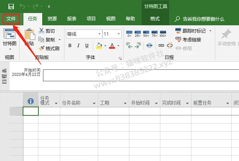Open the 前置任务 column filter arrow
Image resolution: width=239 pixels, height=161 pixels.
(x=227, y=103)
